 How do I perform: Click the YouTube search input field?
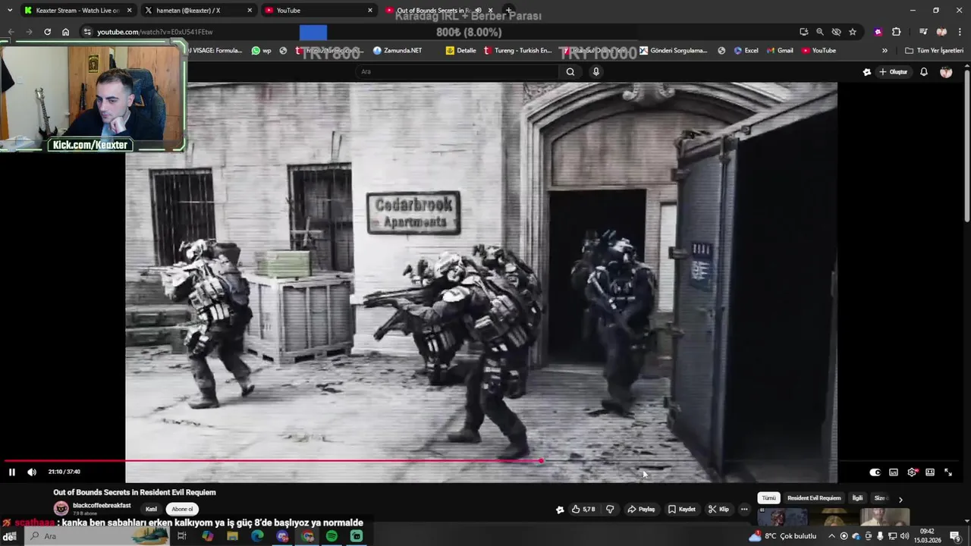pyautogui.click(x=457, y=71)
